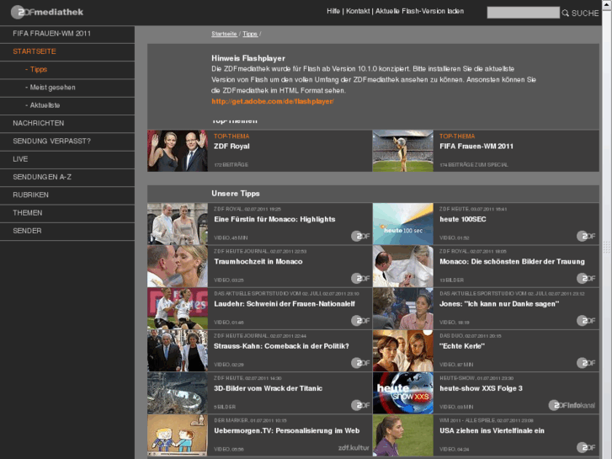Click Laudehr football players thumbnail
This screenshot has width=612, height=459.
(x=178, y=308)
